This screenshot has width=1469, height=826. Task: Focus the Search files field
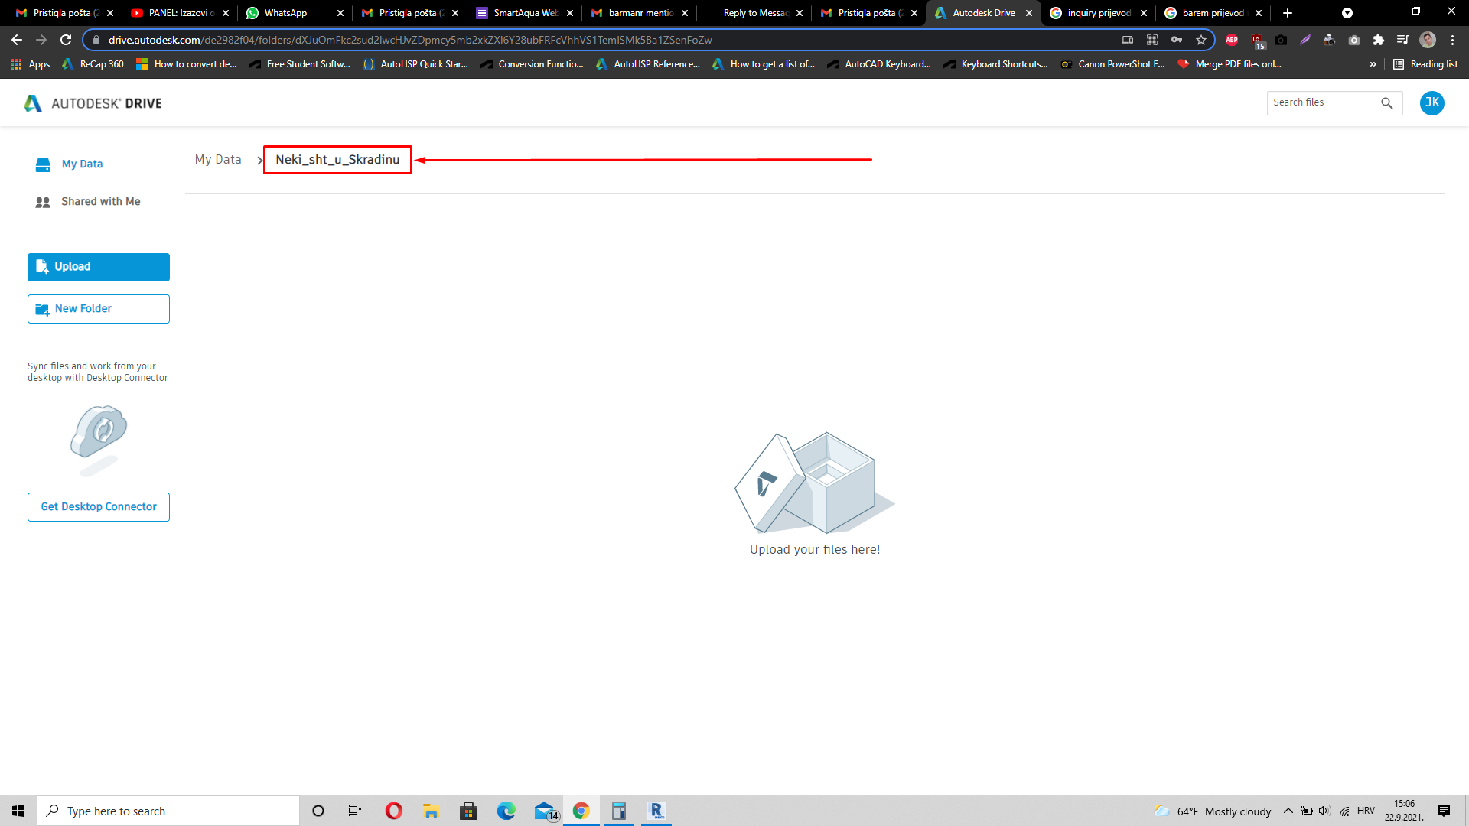[1323, 103]
